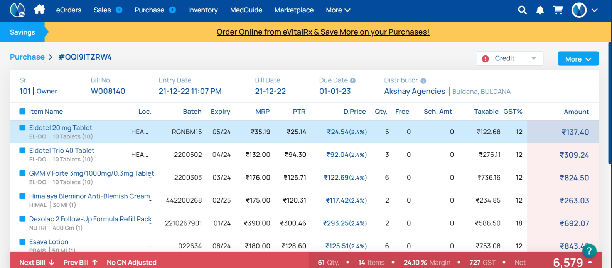Viewport: 612px width, 268px height.
Task: Open the user profile avatar
Action: (x=579, y=10)
